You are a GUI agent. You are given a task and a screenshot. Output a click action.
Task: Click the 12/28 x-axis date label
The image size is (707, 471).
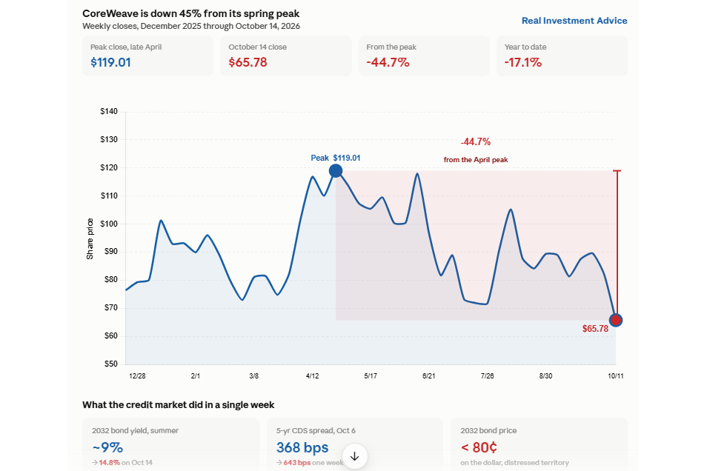click(x=137, y=376)
